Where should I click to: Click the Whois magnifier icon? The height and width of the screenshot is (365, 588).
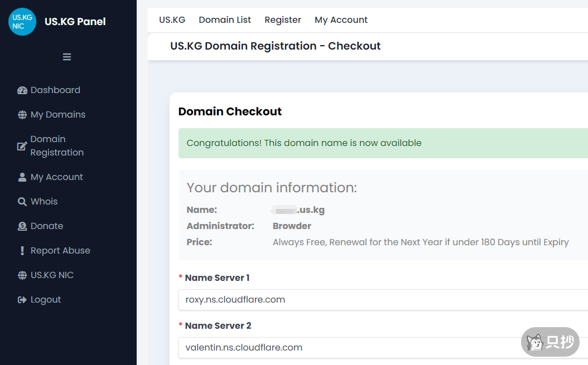coord(22,202)
